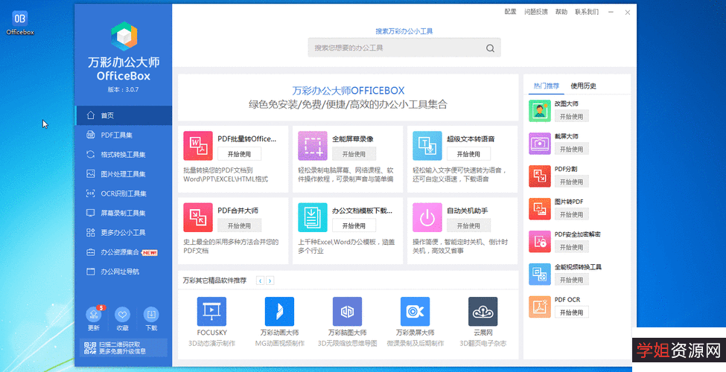
Task: Open the 万彩录屏大师 software icon
Action: click(x=415, y=312)
